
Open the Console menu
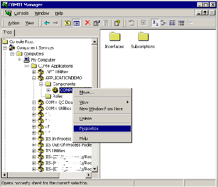[21, 13]
